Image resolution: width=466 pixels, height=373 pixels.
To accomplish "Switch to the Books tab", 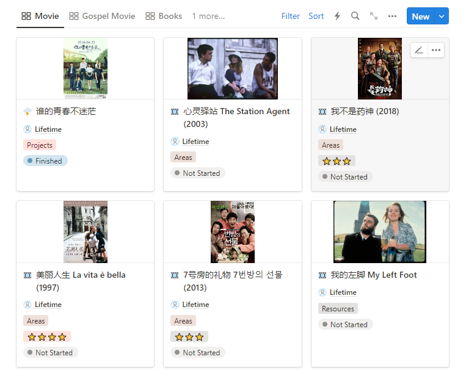I will coord(164,16).
